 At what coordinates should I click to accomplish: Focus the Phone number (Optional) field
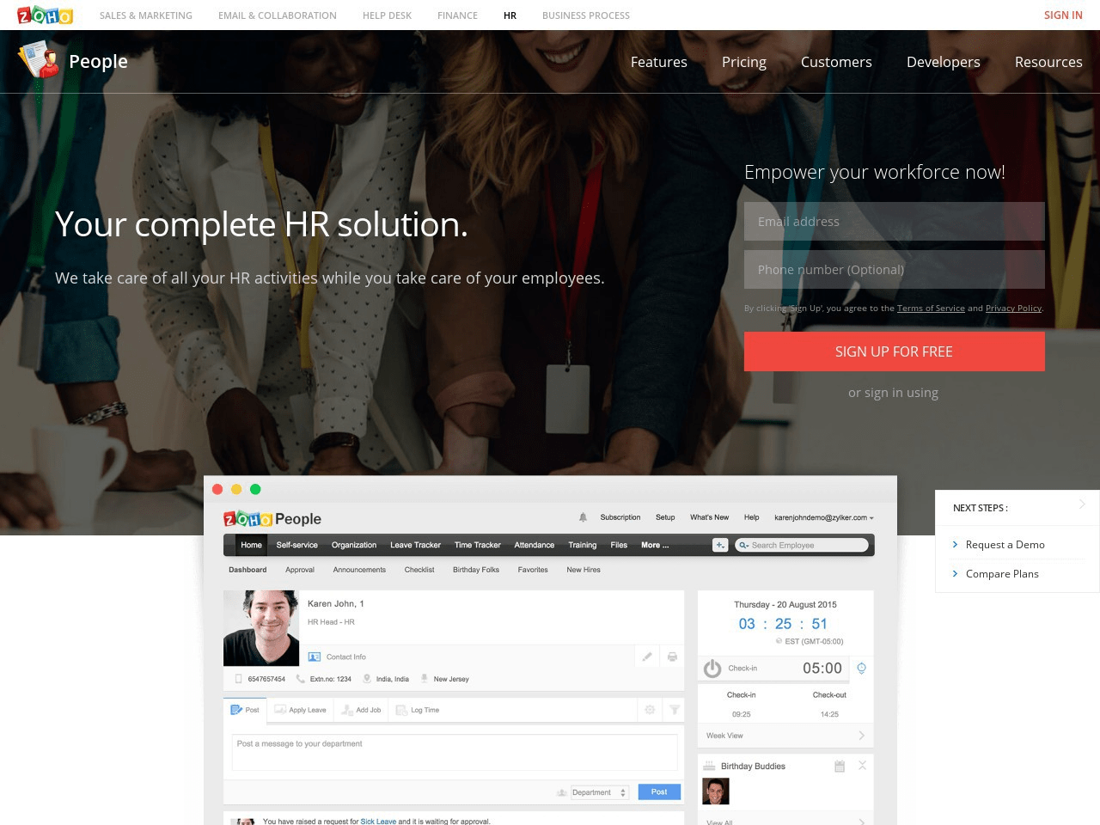click(895, 270)
